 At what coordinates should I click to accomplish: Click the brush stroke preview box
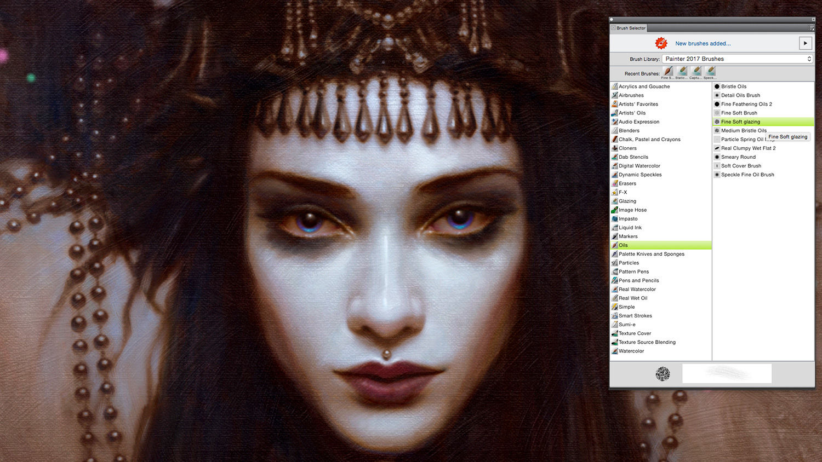[727, 373]
